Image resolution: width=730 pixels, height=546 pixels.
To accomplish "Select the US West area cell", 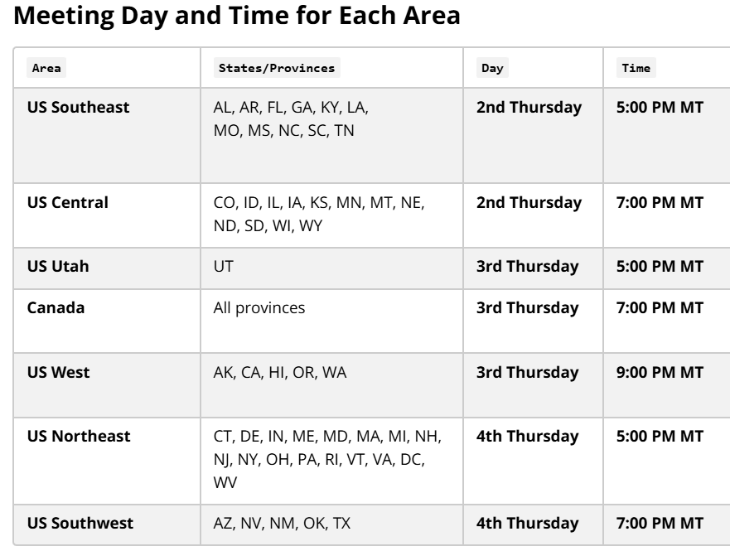I will [x=107, y=385].
